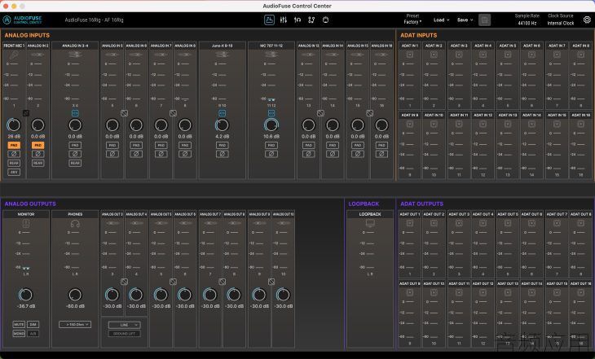Image resolution: width=595 pixels, height=359 pixels.
Task: Click the 'LOOPBACK' channel header label
Action: (x=370, y=214)
